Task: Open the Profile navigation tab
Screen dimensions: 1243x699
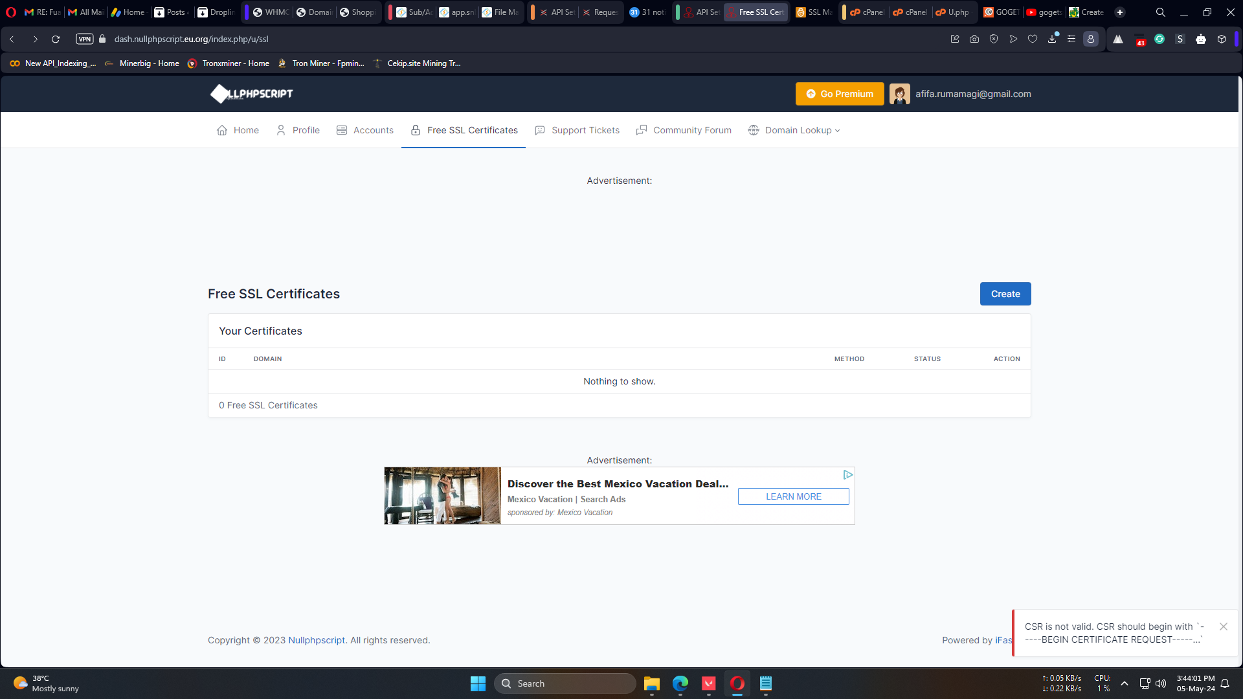Action: 298,130
